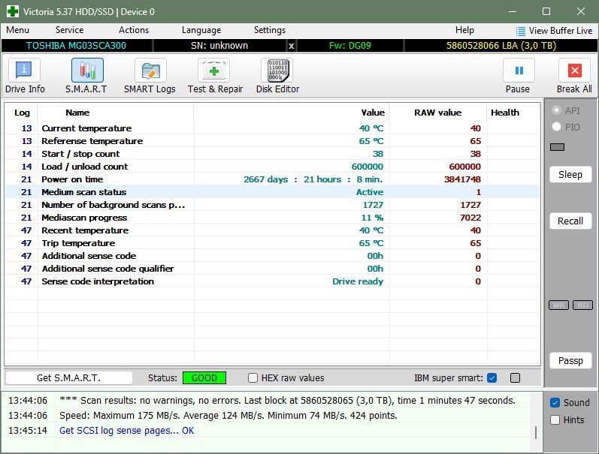Select the Current temperature row
The image size is (599, 454).
[x=273, y=128]
